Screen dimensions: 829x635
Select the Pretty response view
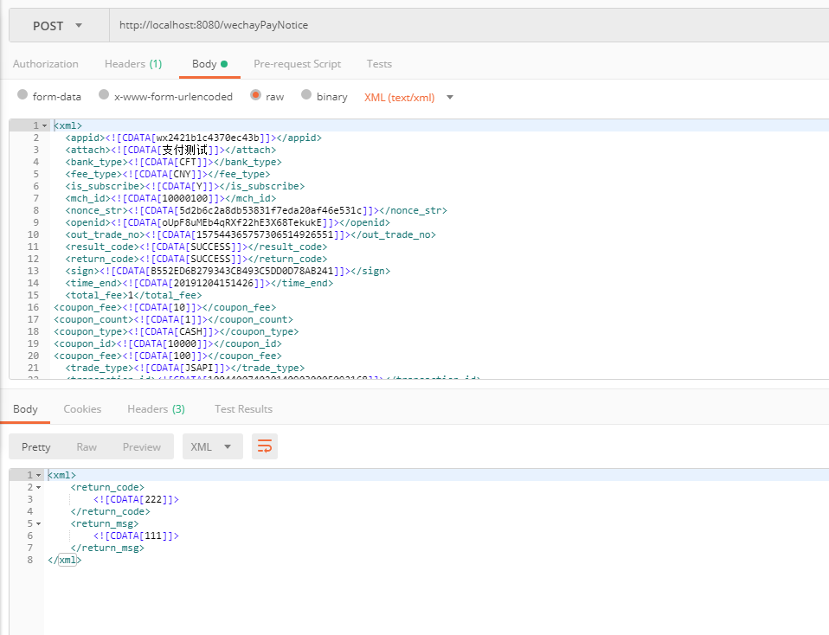click(36, 446)
